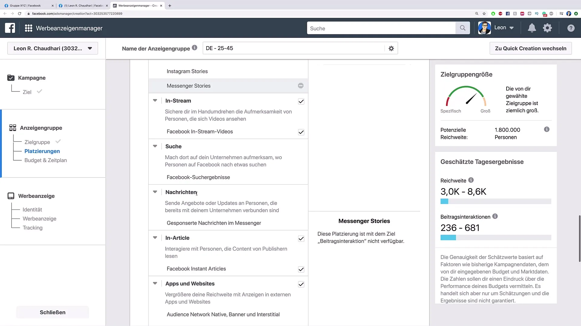The image size is (581, 326).
Task: Select Platzierungen in sidebar
Action: coord(42,151)
